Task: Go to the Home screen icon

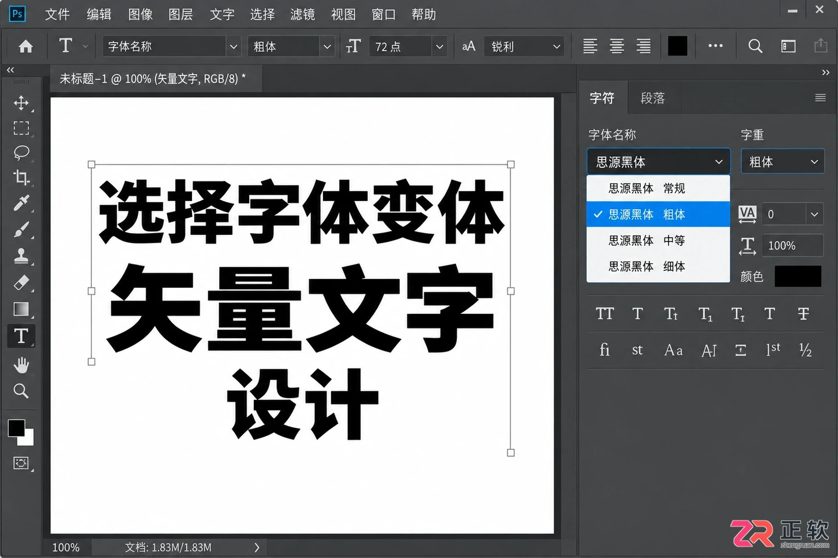Action: 26,46
